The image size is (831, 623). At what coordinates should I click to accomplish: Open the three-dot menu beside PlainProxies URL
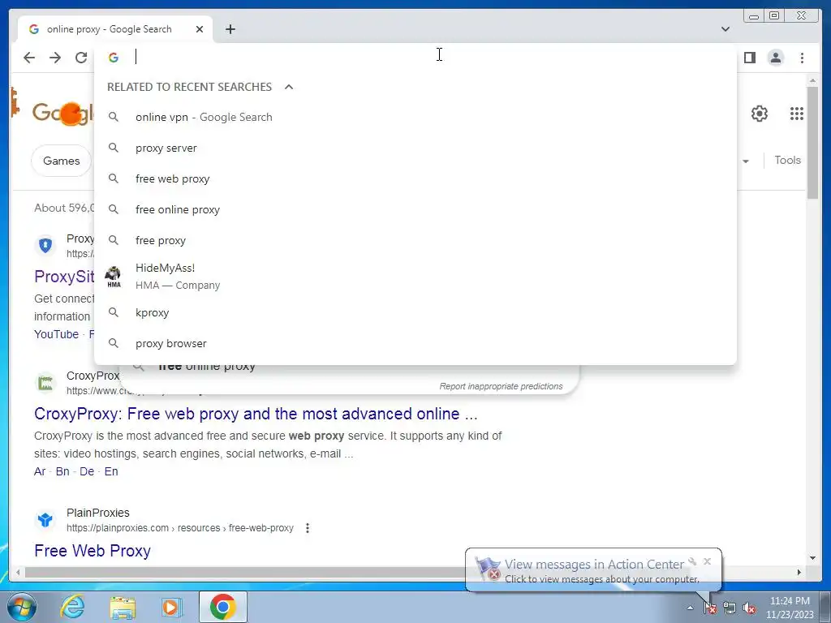point(308,528)
